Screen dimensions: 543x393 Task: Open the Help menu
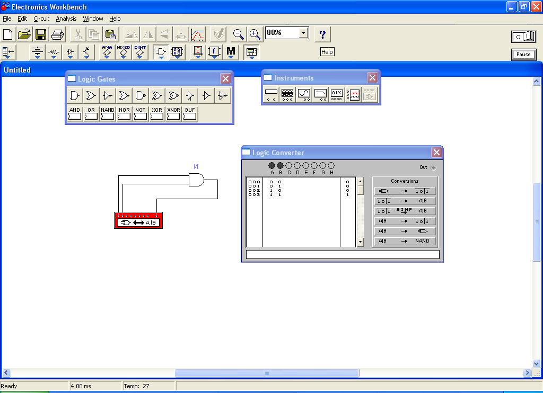coord(115,19)
